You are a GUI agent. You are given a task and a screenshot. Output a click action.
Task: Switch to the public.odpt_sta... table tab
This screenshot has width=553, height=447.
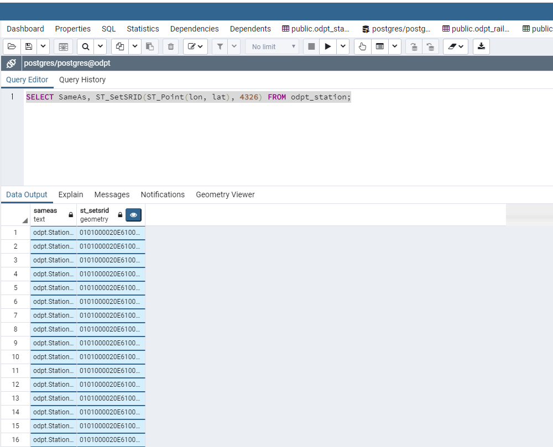coord(316,29)
